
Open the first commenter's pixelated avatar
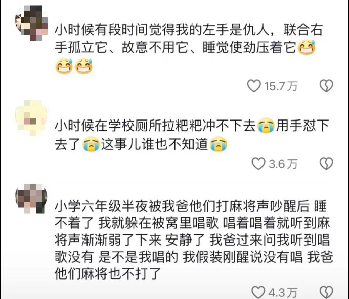click(31, 23)
